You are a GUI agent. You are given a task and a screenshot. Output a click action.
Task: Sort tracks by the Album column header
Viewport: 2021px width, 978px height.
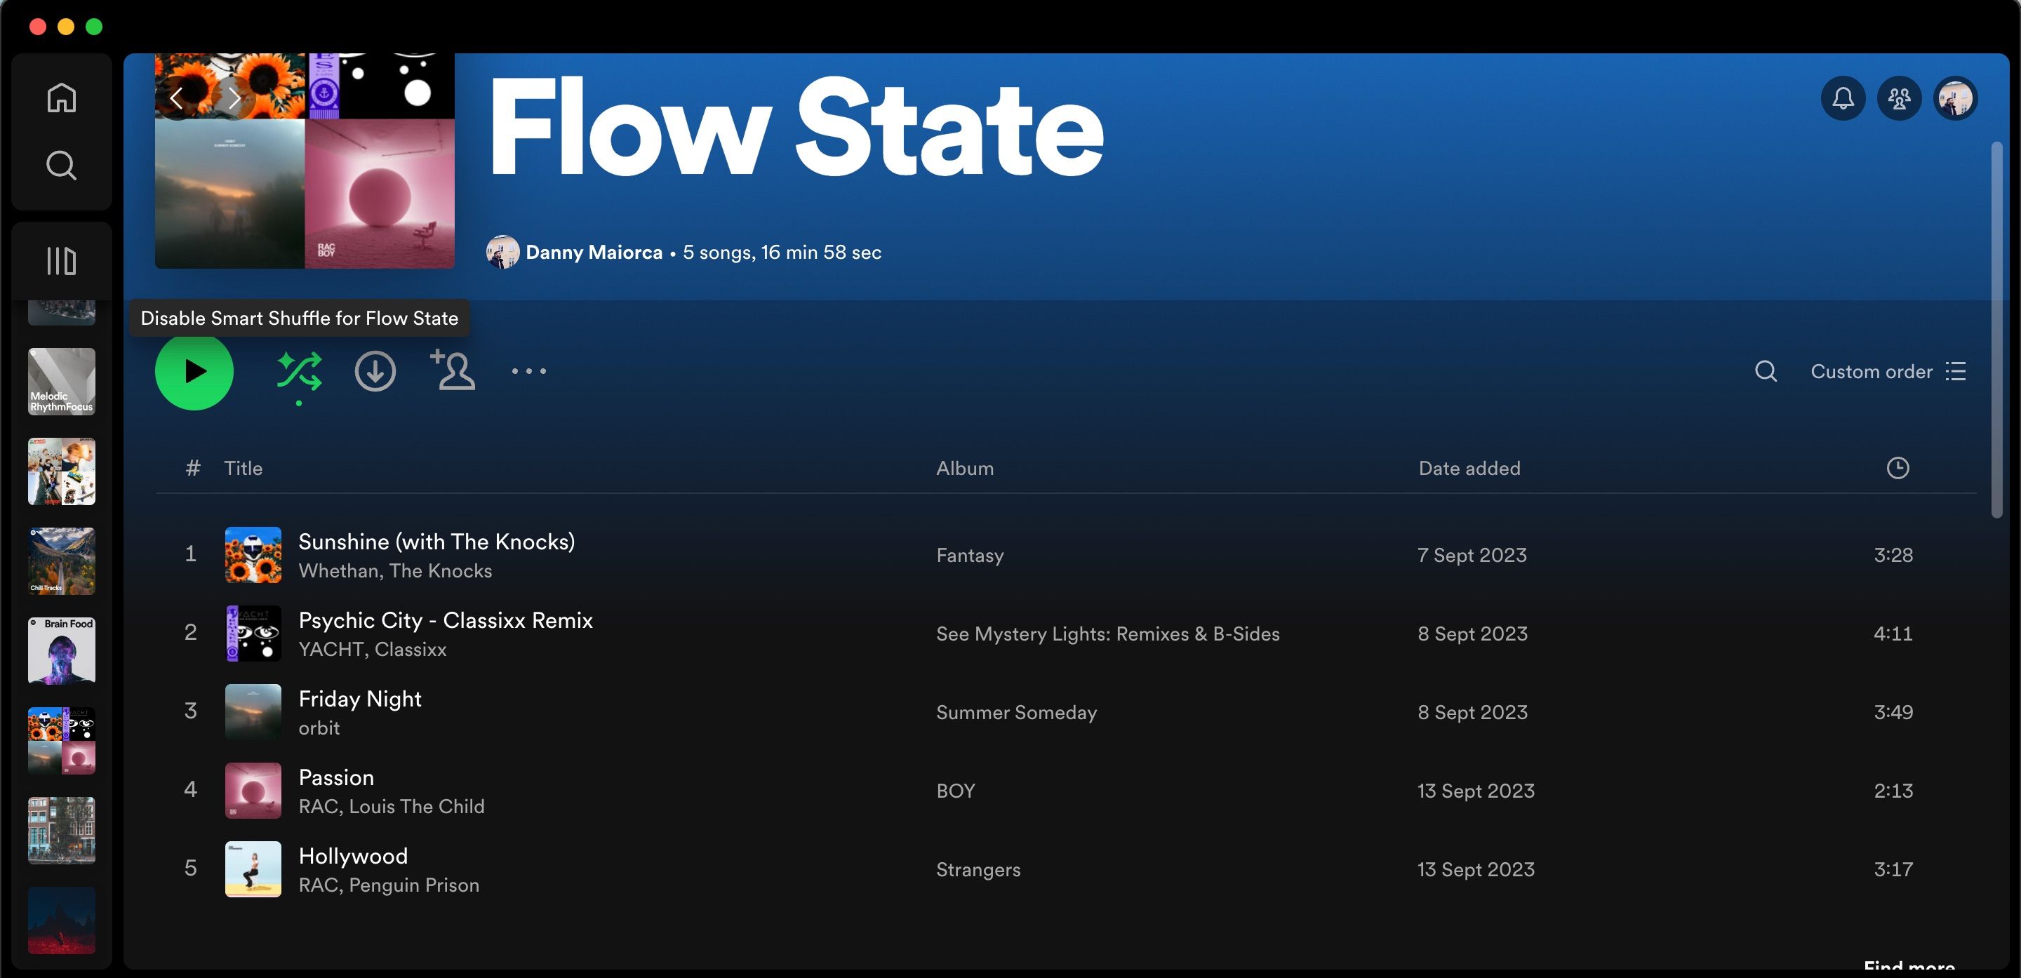964,468
